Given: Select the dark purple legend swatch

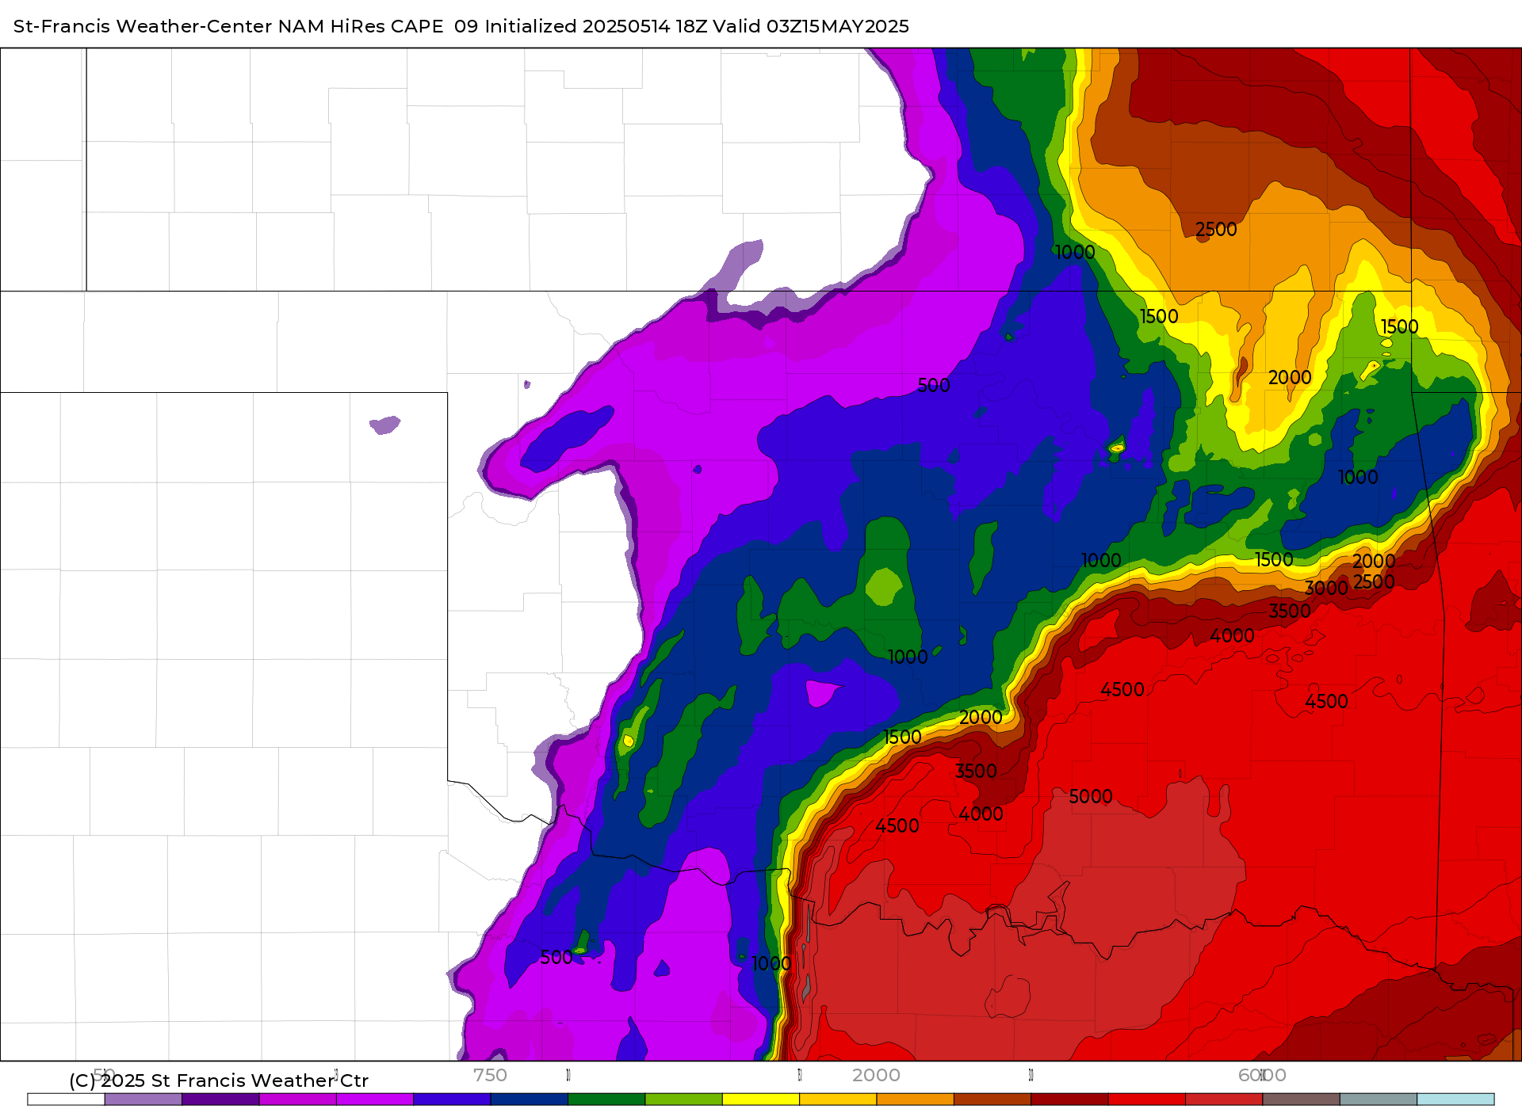Looking at the screenshot, I should (x=220, y=1099).
